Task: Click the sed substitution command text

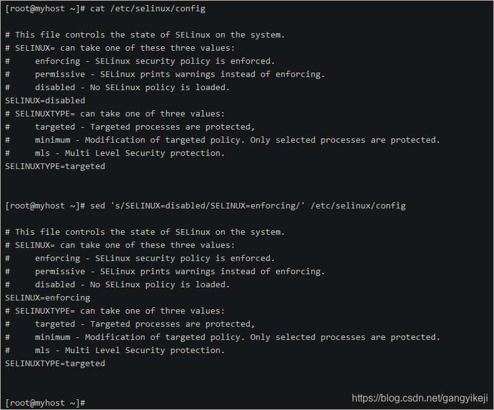Action: pos(248,206)
